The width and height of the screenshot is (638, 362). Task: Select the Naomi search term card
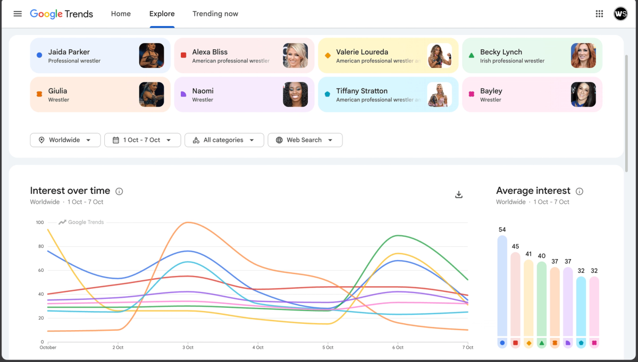[245, 94]
